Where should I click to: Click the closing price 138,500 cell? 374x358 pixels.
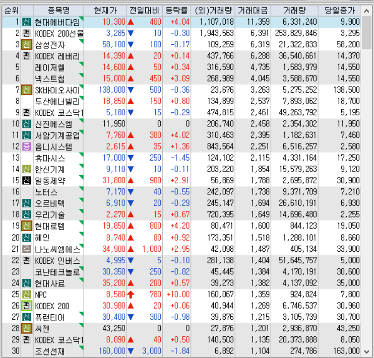point(347,90)
